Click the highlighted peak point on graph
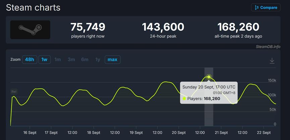 point(209,77)
